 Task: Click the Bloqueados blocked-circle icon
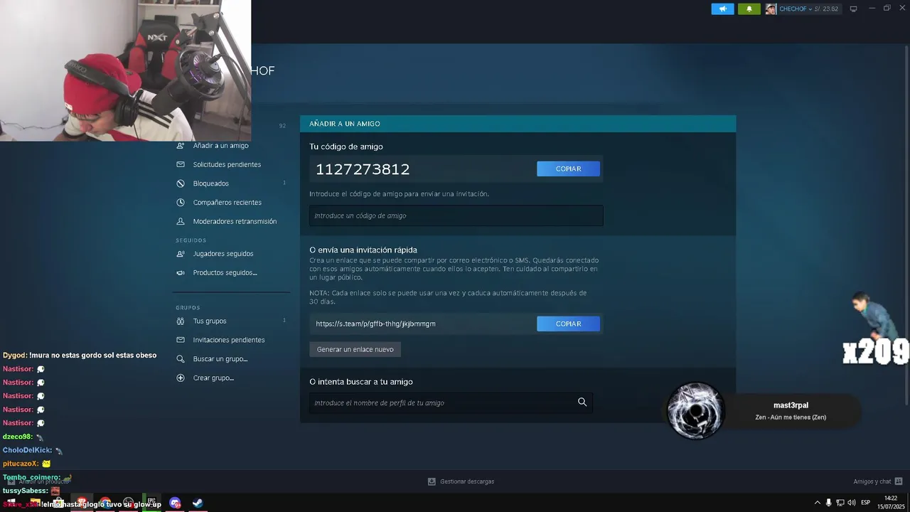tap(181, 183)
